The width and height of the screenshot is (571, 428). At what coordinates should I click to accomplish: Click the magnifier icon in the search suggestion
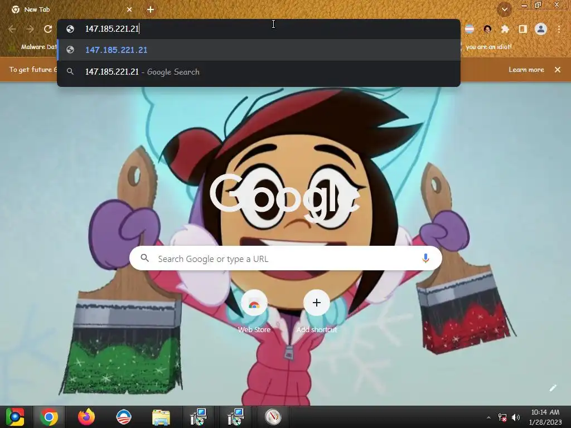click(x=70, y=72)
